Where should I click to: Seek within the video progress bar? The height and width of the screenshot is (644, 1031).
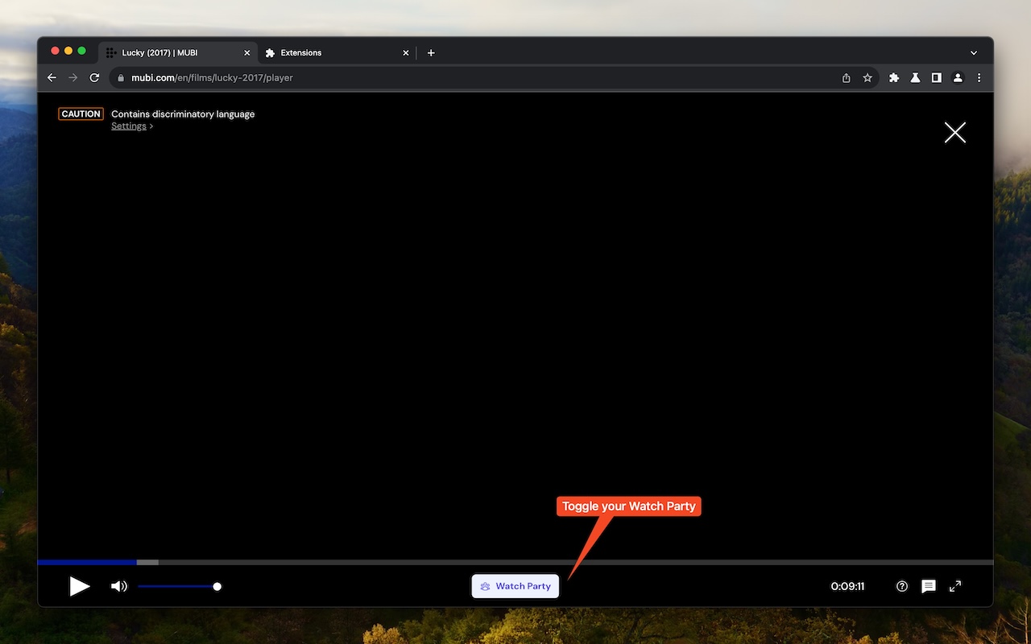pos(515,562)
